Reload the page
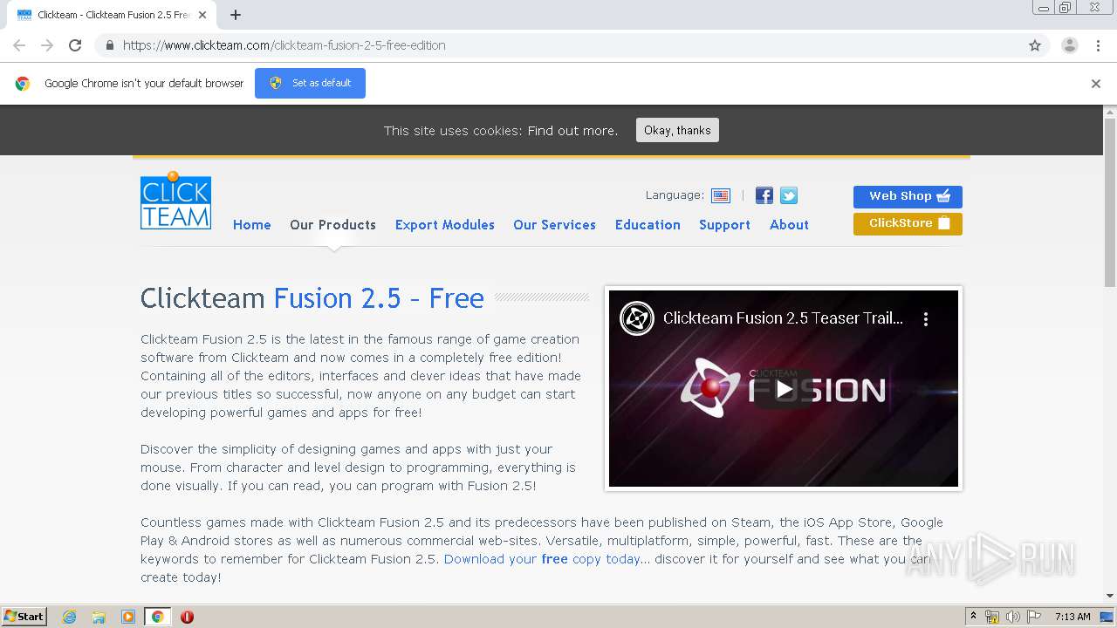The width and height of the screenshot is (1117, 628). click(75, 45)
